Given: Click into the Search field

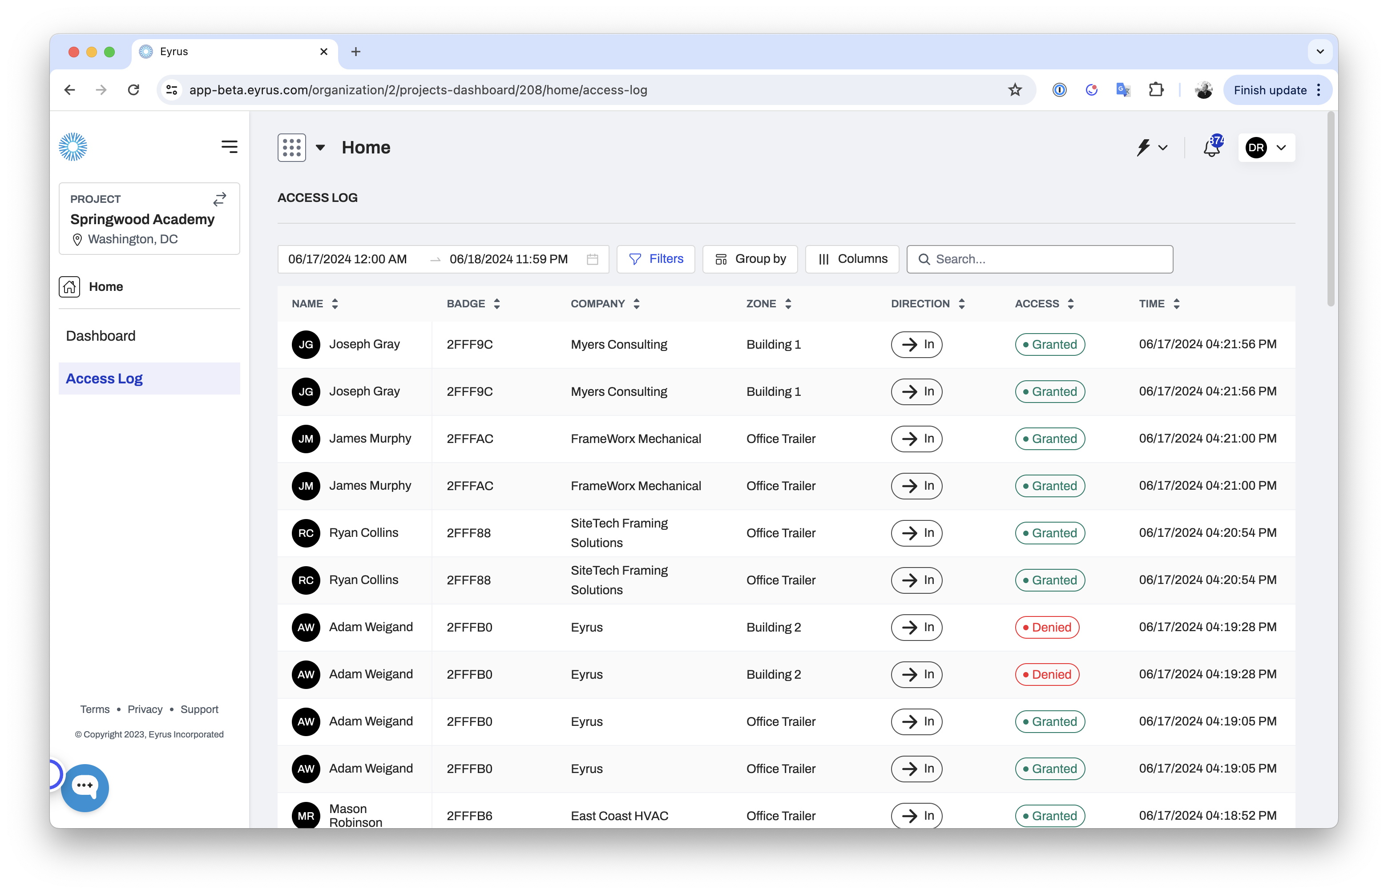Looking at the screenshot, I should (1039, 259).
